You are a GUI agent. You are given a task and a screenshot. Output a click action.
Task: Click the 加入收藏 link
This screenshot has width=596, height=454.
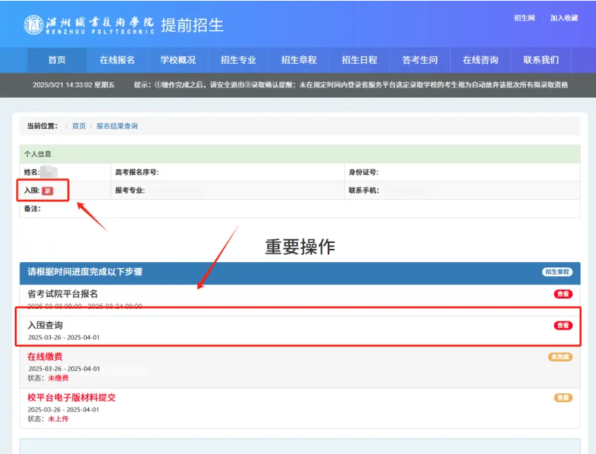(563, 18)
